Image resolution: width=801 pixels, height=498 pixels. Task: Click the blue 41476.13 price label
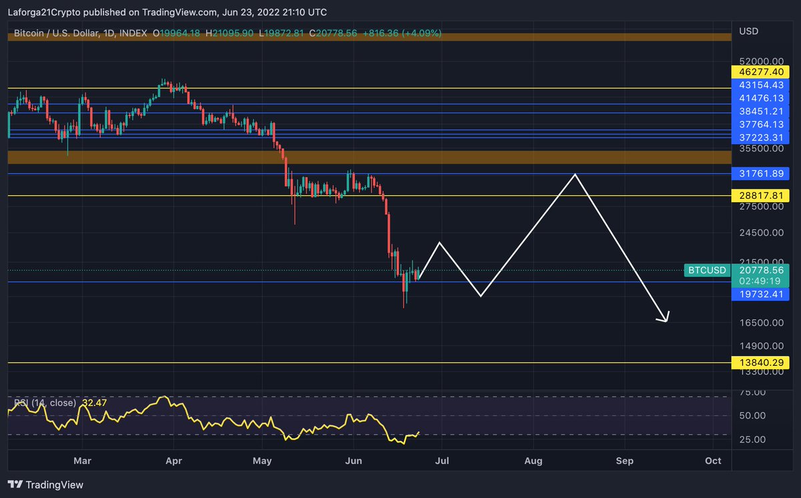click(x=760, y=97)
